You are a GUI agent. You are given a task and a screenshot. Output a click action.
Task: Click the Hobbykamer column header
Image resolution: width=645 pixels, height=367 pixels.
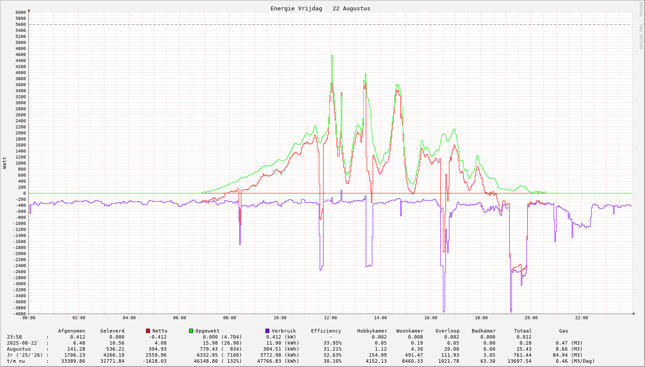pyautogui.click(x=372, y=331)
